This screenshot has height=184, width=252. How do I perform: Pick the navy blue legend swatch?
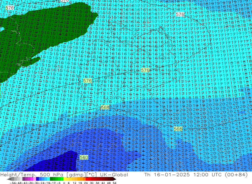(x=37, y=179)
